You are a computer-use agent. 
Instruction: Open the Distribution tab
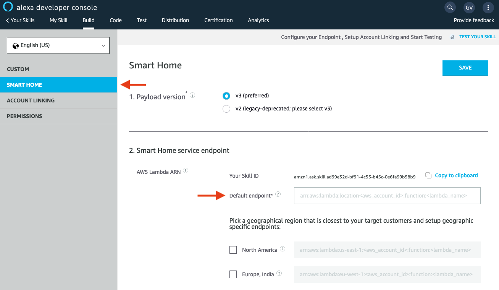click(175, 20)
